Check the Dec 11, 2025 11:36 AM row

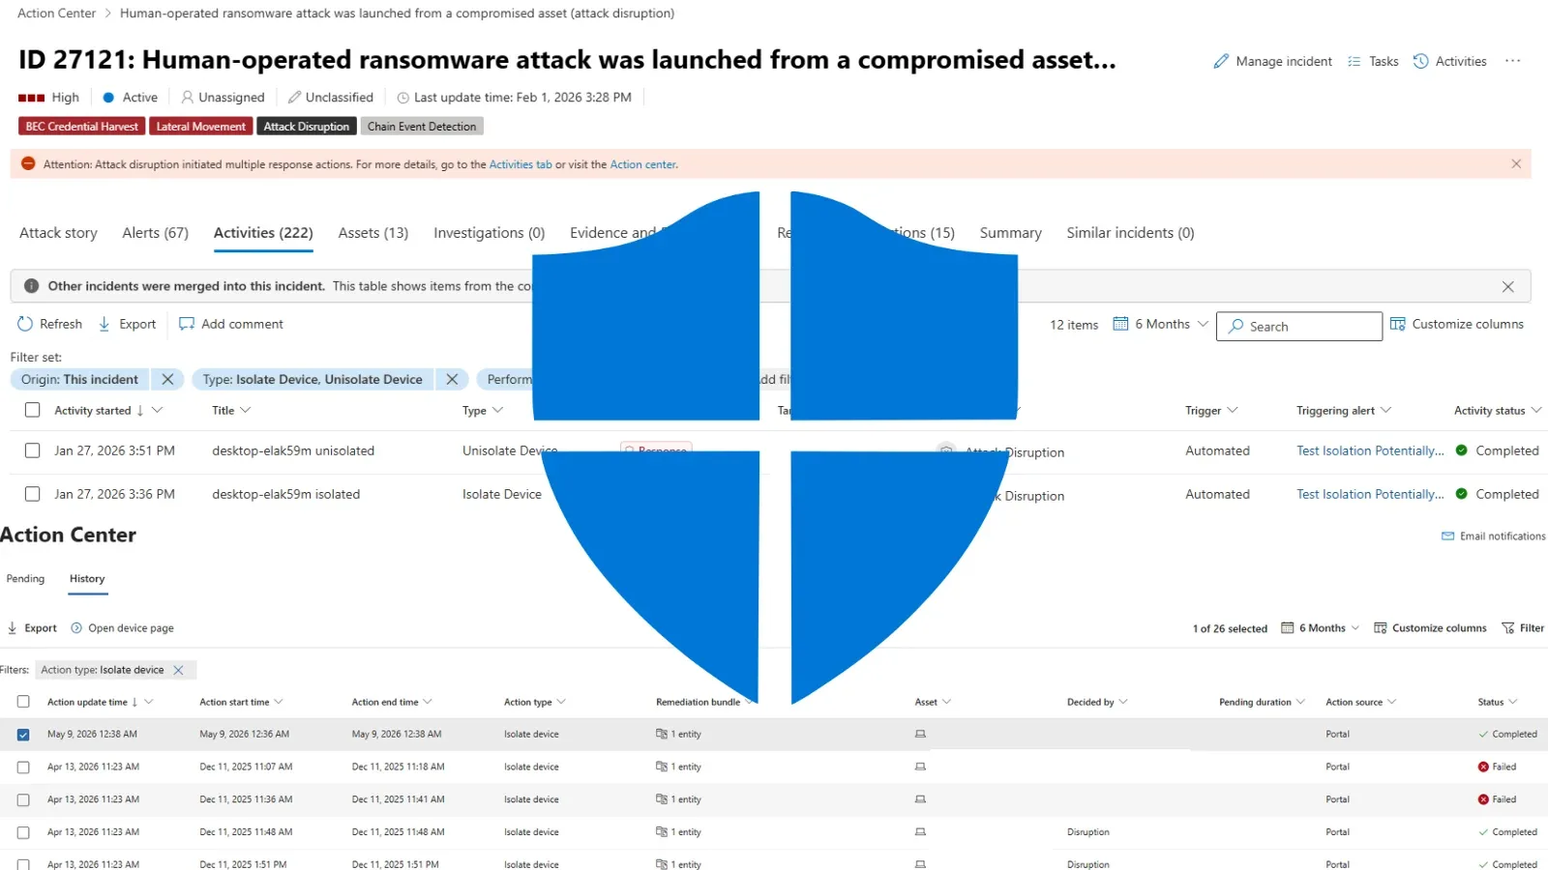[23, 800]
